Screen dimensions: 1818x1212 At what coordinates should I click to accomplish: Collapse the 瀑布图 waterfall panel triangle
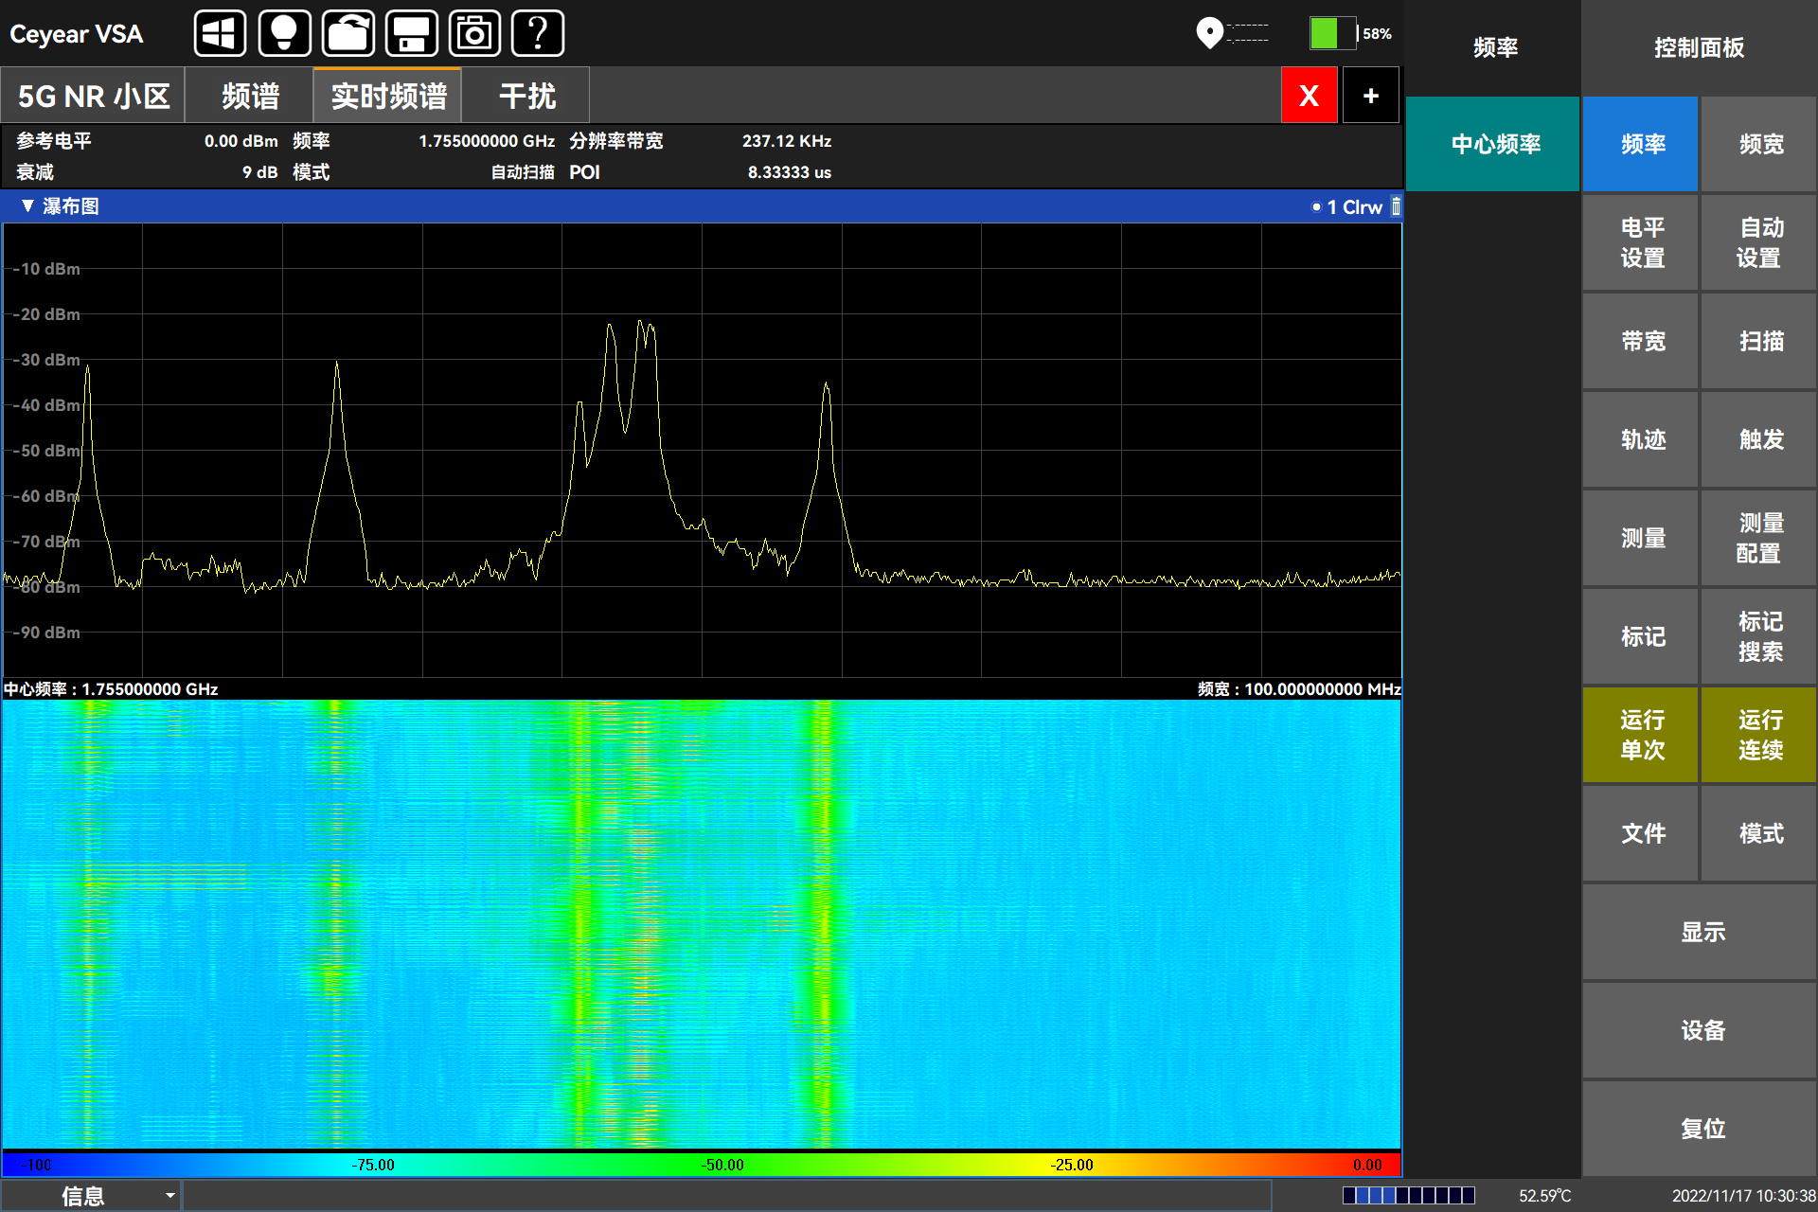tap(27, 206)
